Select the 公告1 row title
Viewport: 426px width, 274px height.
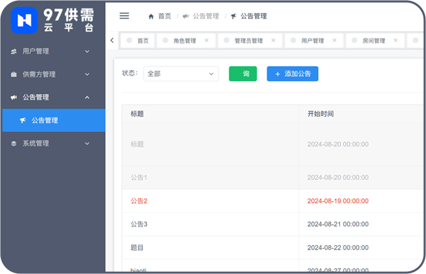tap(139, 178)
